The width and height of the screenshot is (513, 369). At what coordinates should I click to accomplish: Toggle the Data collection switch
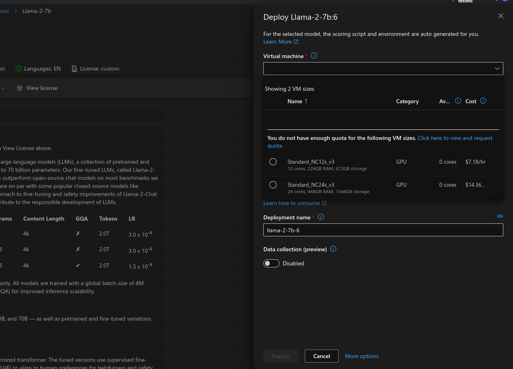click(271, 263)
